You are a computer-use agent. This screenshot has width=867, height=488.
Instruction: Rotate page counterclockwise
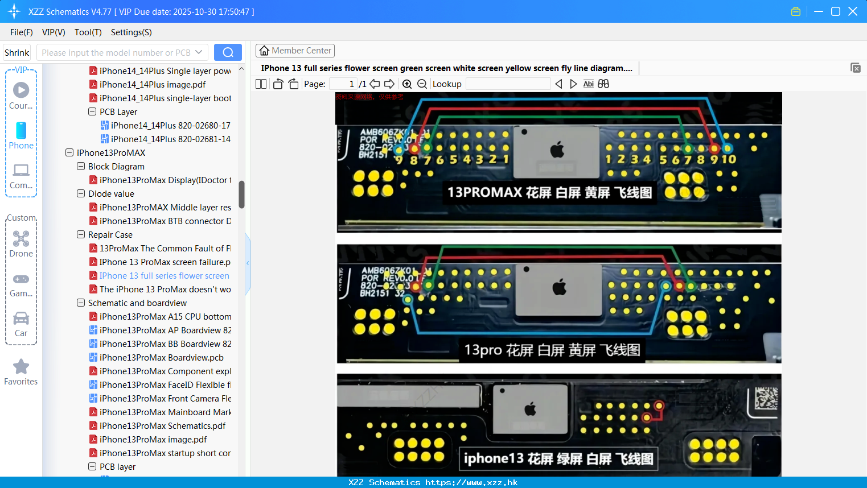pyautogui.click(x=278, y=84)
